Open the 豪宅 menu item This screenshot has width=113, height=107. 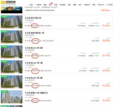point(50,5)
